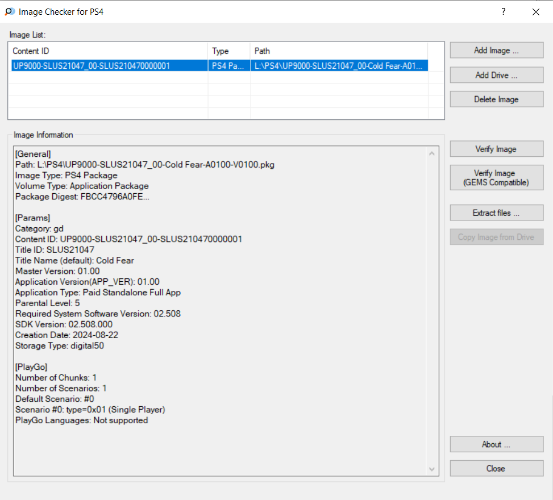553x500 pixels.
Task: Click the Package Digest line
Action: click(82, 197)
